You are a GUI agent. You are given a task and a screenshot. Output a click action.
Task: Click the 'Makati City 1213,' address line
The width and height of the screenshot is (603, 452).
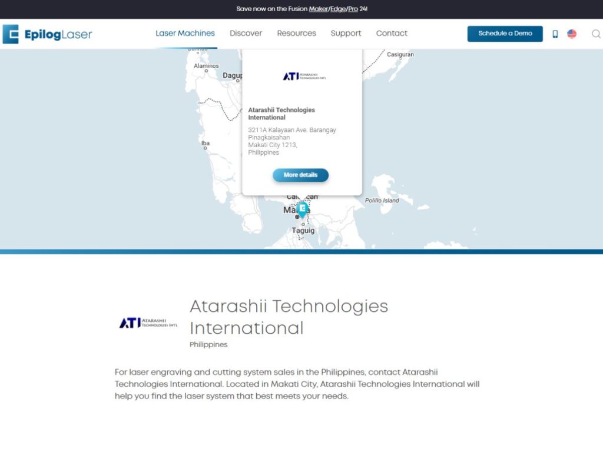click(x=272, y=145)
